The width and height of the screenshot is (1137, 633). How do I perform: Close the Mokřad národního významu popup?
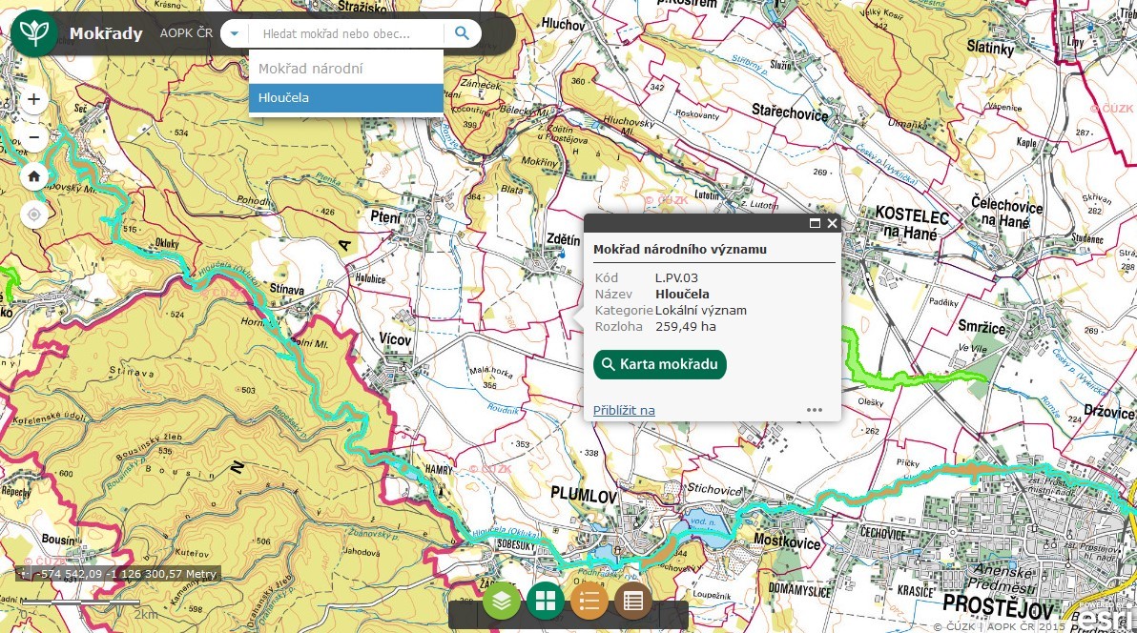coord(832,223)
